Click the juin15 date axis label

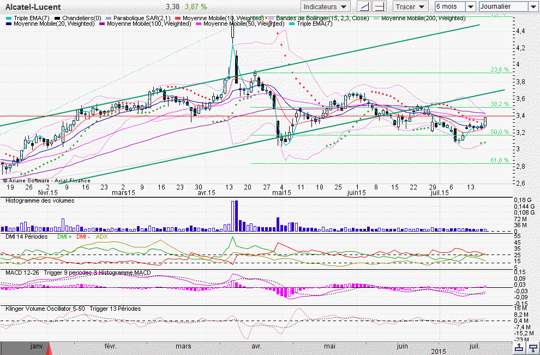356,193
